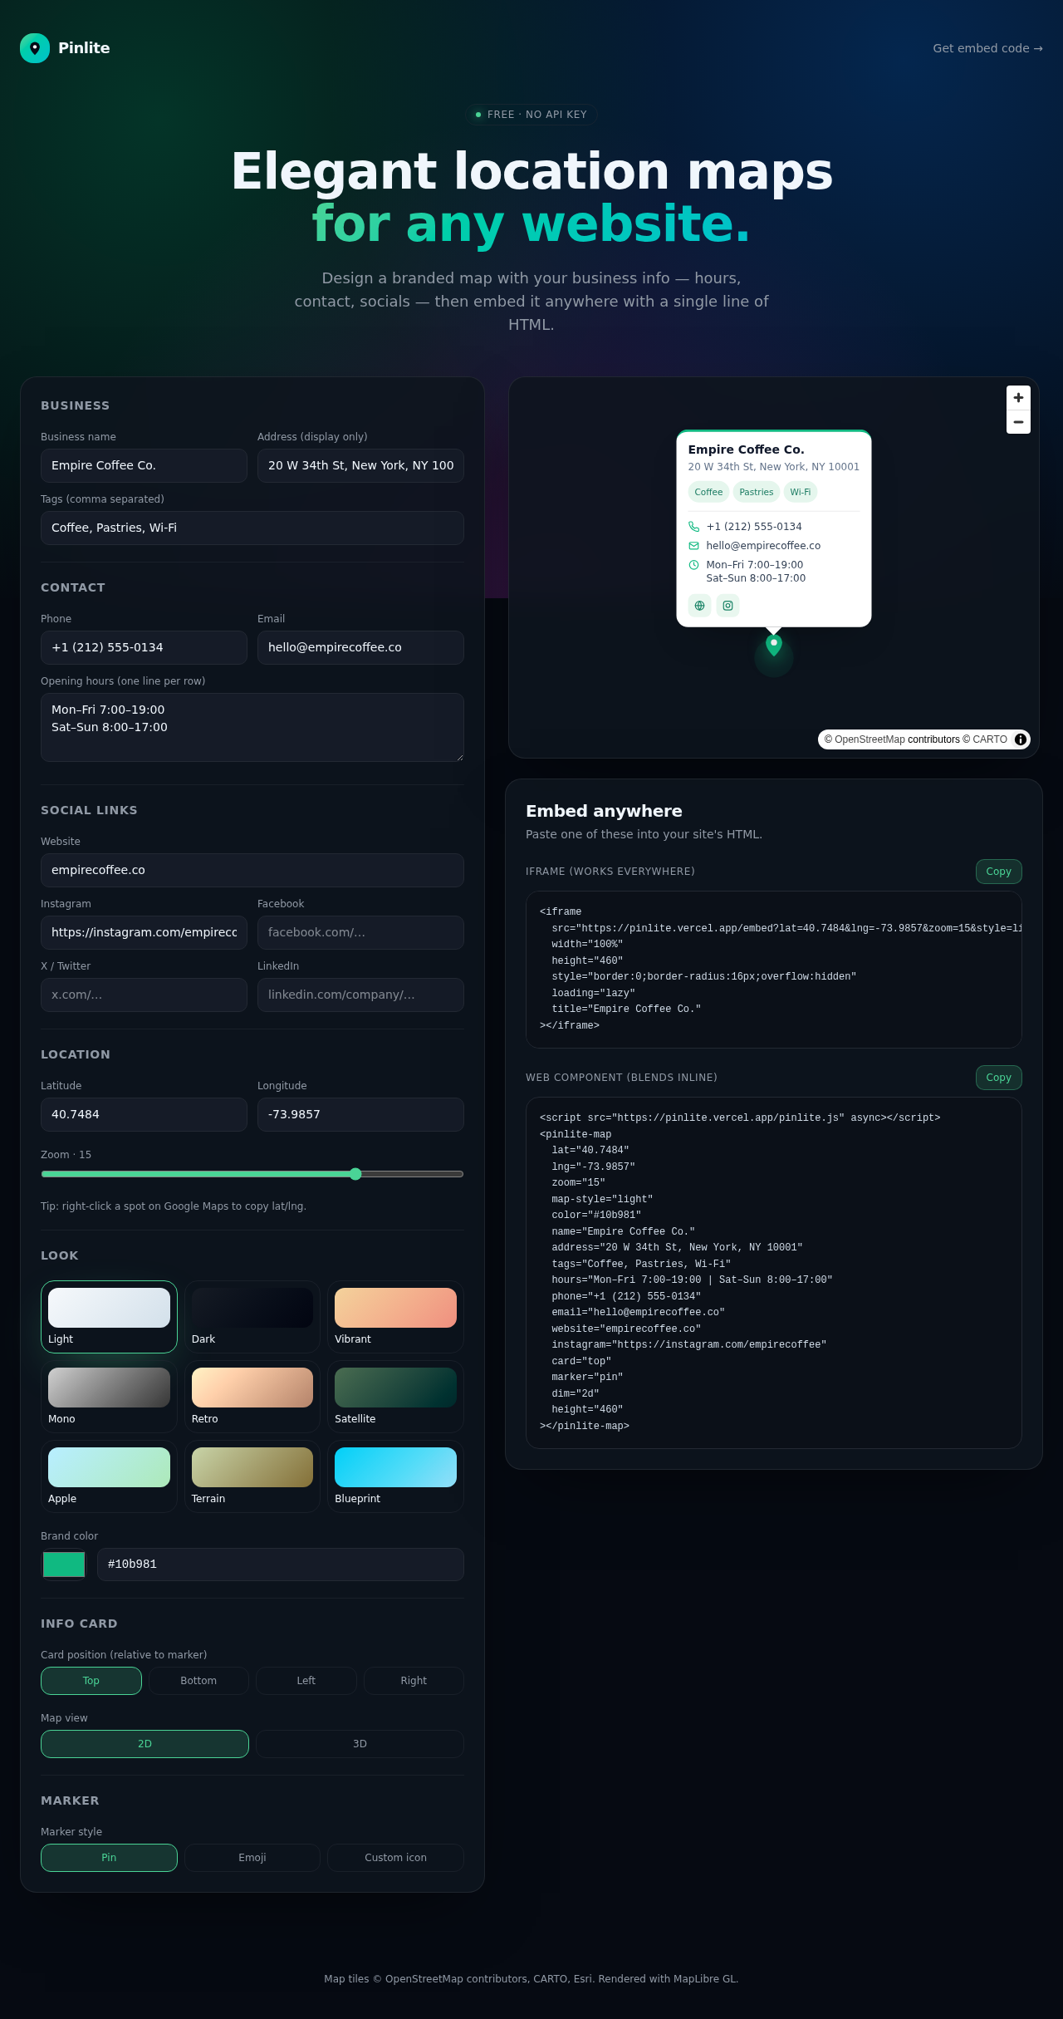Pick the Mono map style

click(109, 1397)
